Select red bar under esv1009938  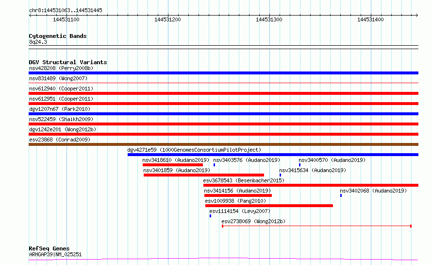(x=269, y=206)
